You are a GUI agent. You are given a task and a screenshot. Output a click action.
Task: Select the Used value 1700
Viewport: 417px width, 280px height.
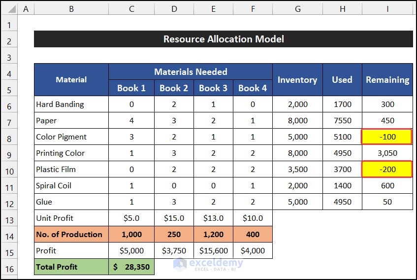coord(342,104)
